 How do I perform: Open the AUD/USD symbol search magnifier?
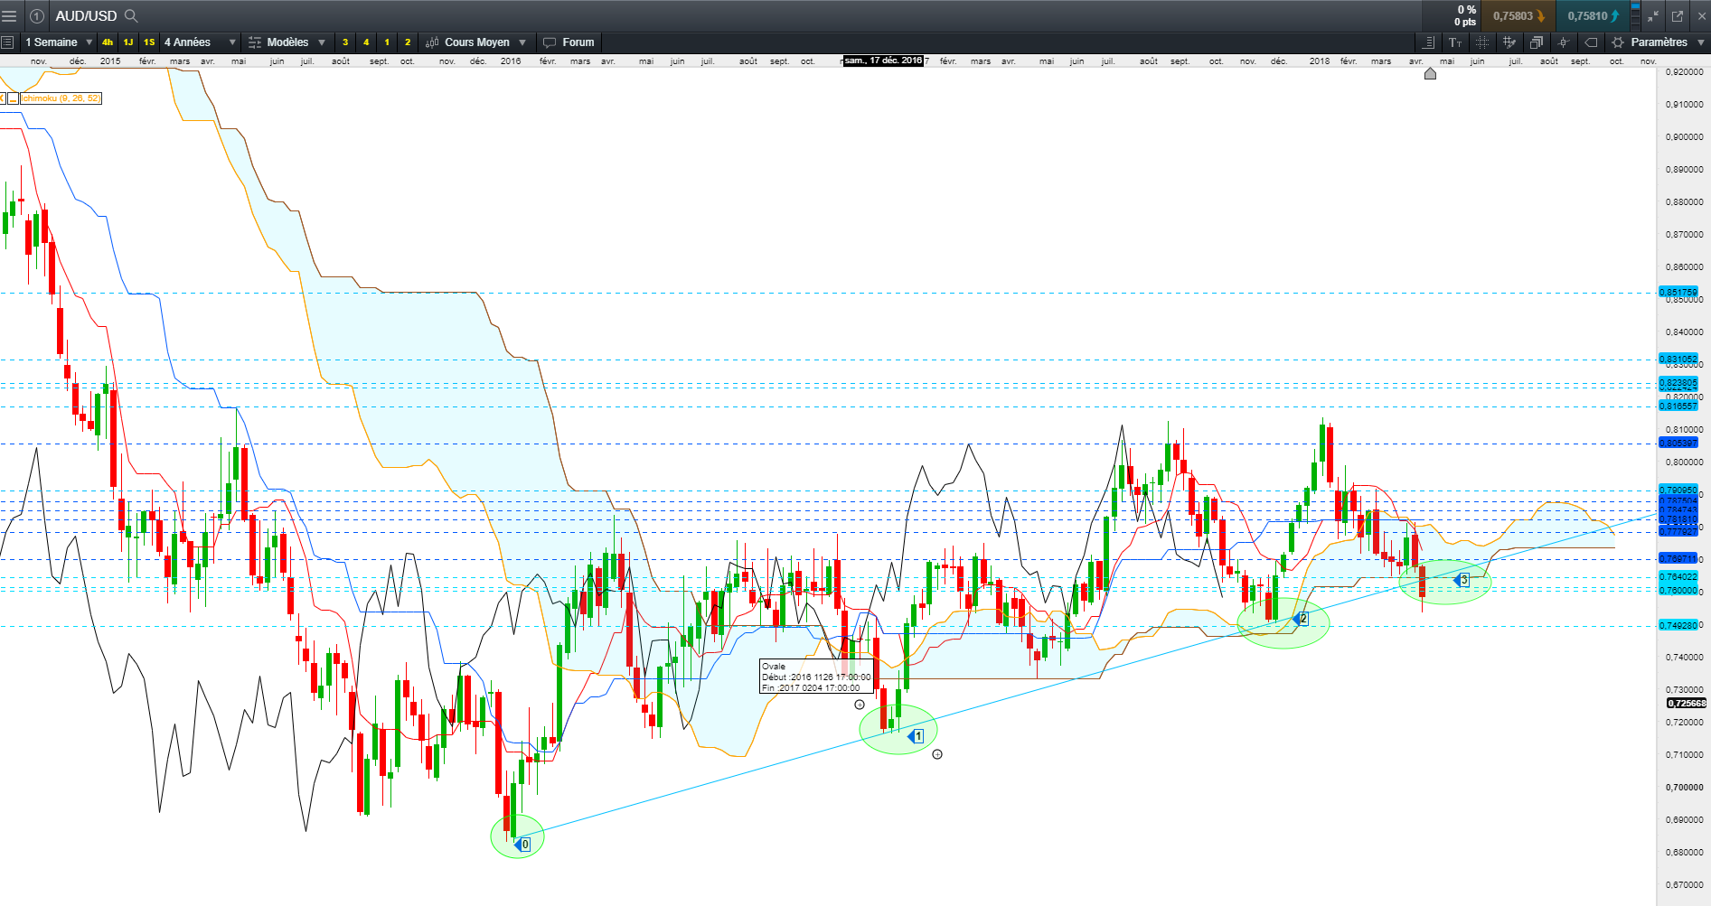click(131, 15)
